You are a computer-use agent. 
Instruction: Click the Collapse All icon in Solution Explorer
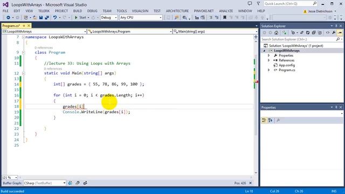click(314, 32)
